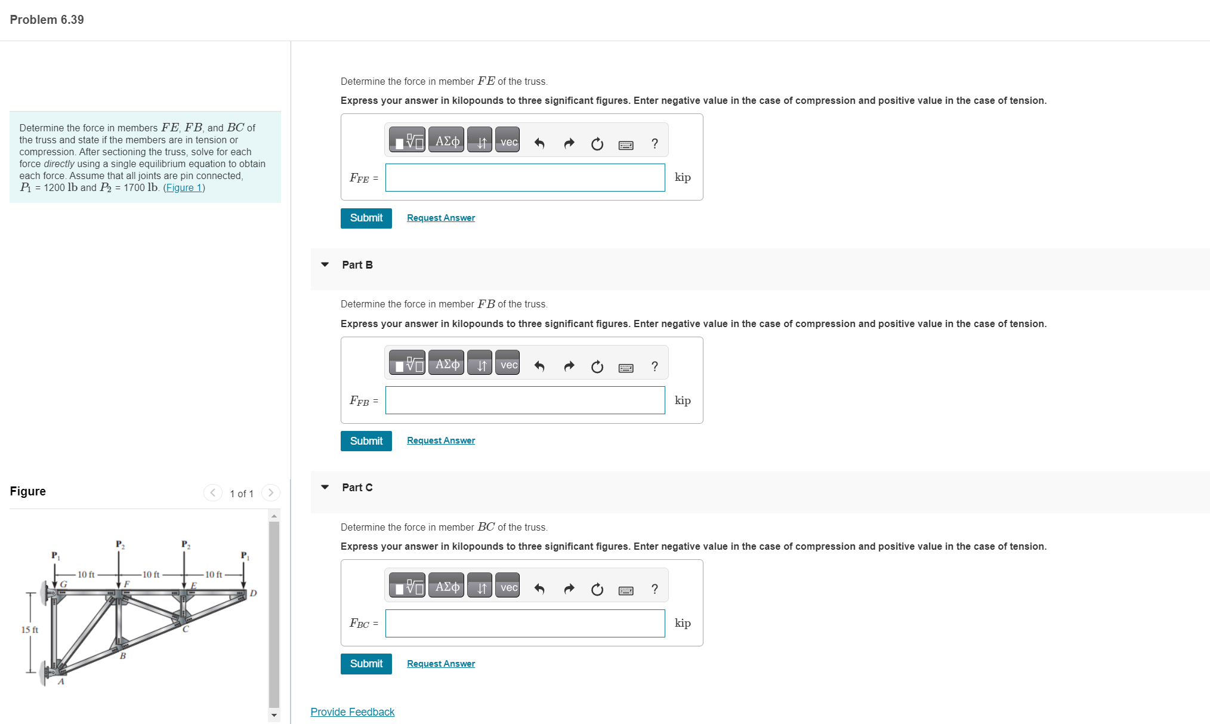Undo the last edit in the FB answer
This screenshot has width=1210, height=724.
[x=539, y=366]
